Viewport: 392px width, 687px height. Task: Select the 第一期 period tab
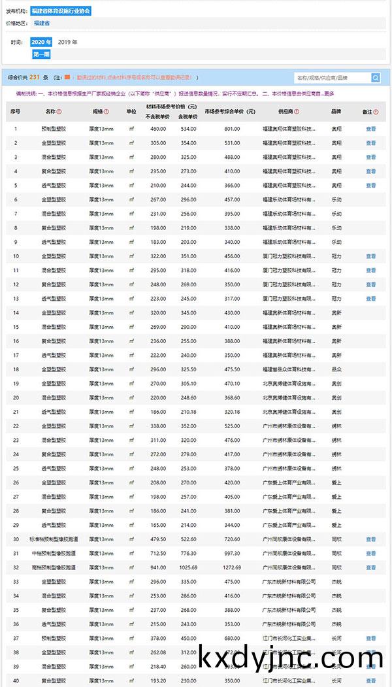click(41, 54)
